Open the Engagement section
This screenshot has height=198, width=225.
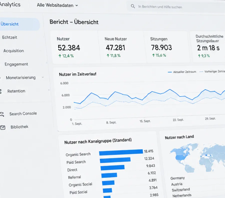pos(16,64)
